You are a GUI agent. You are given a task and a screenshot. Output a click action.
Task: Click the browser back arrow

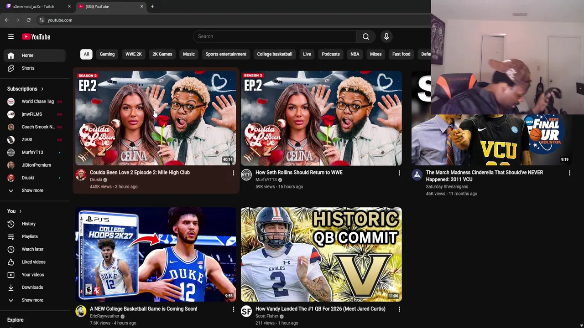(x=6, y=20)
